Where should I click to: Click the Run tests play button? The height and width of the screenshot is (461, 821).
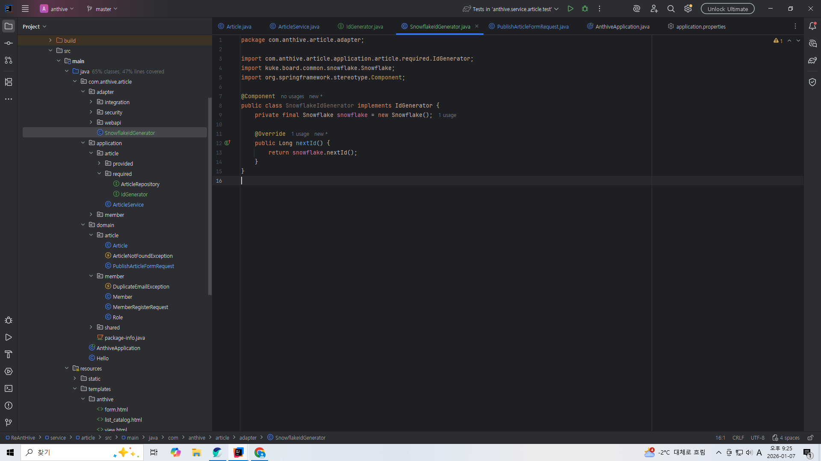point(570,9)
